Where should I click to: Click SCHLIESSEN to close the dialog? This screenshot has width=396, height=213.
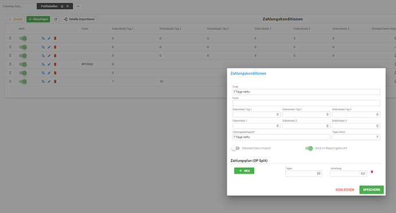pos(345,190)
